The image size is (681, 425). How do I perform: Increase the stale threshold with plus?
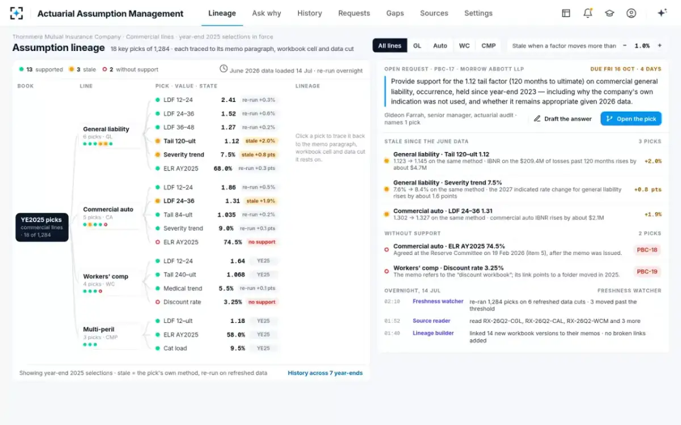click(659, 46)
